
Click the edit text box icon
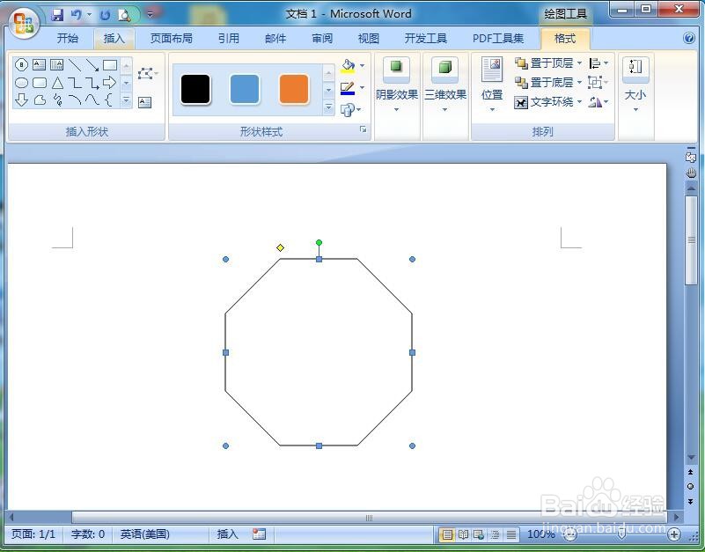click(144, 103)
